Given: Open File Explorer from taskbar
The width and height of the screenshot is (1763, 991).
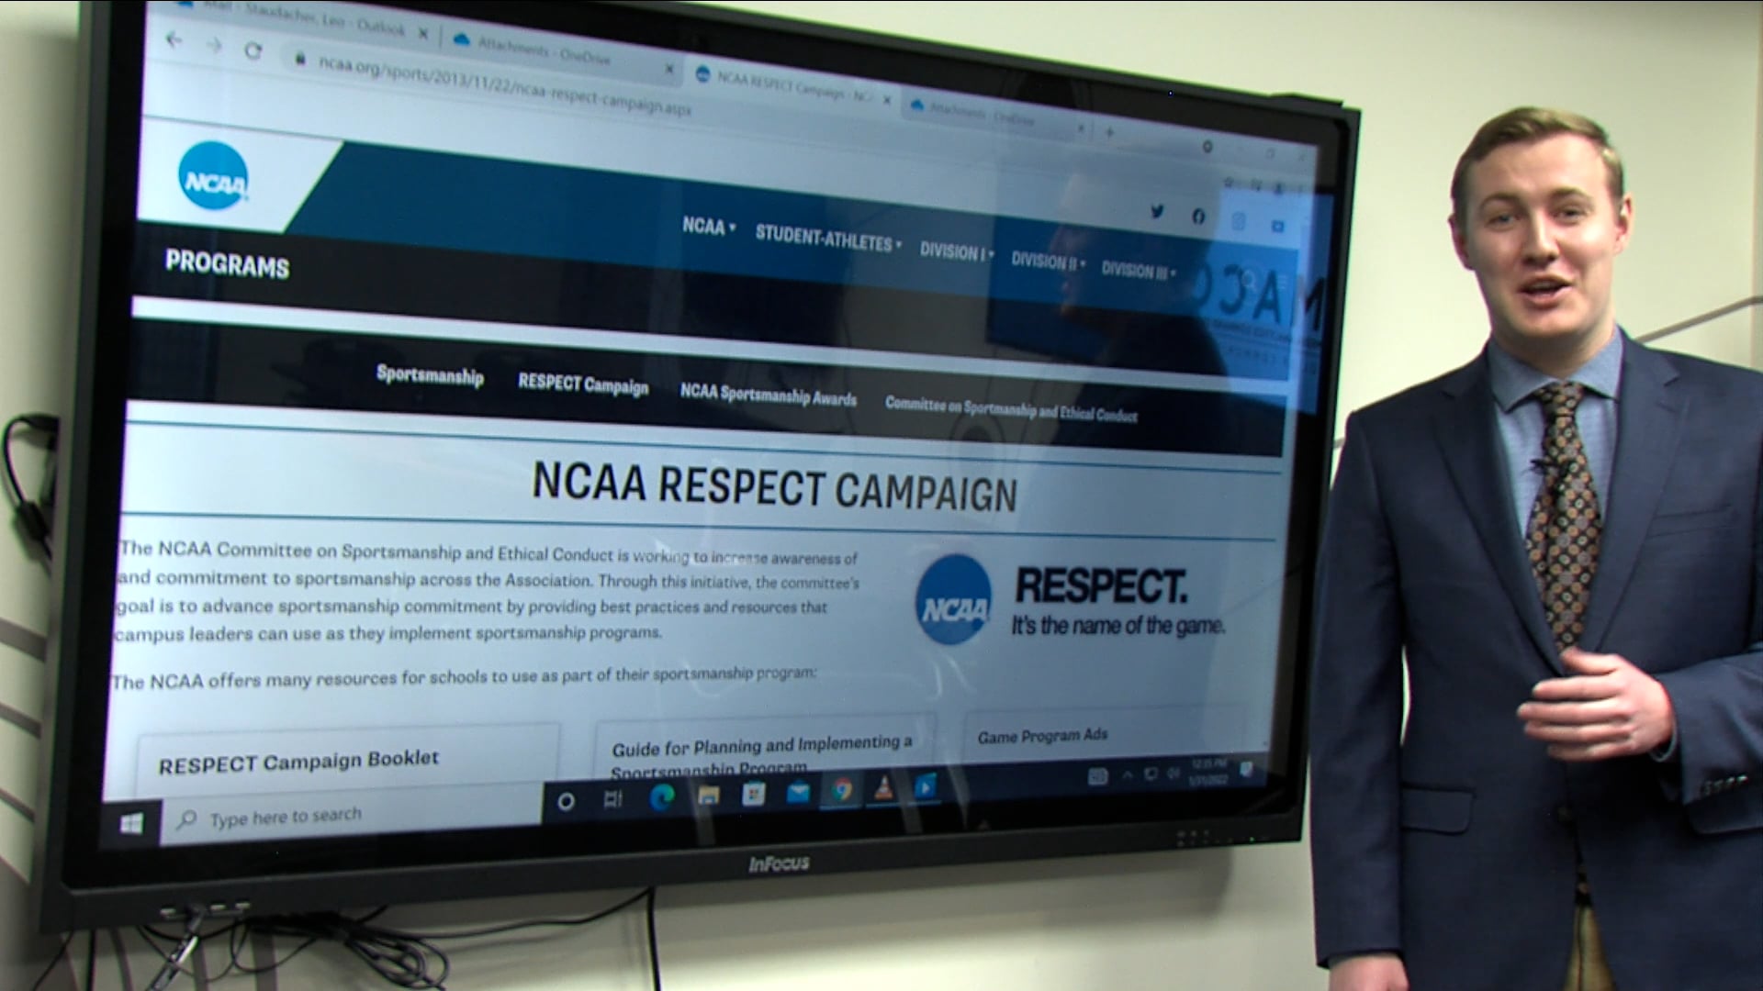Looking at the screenshot, I should [708, 795].
